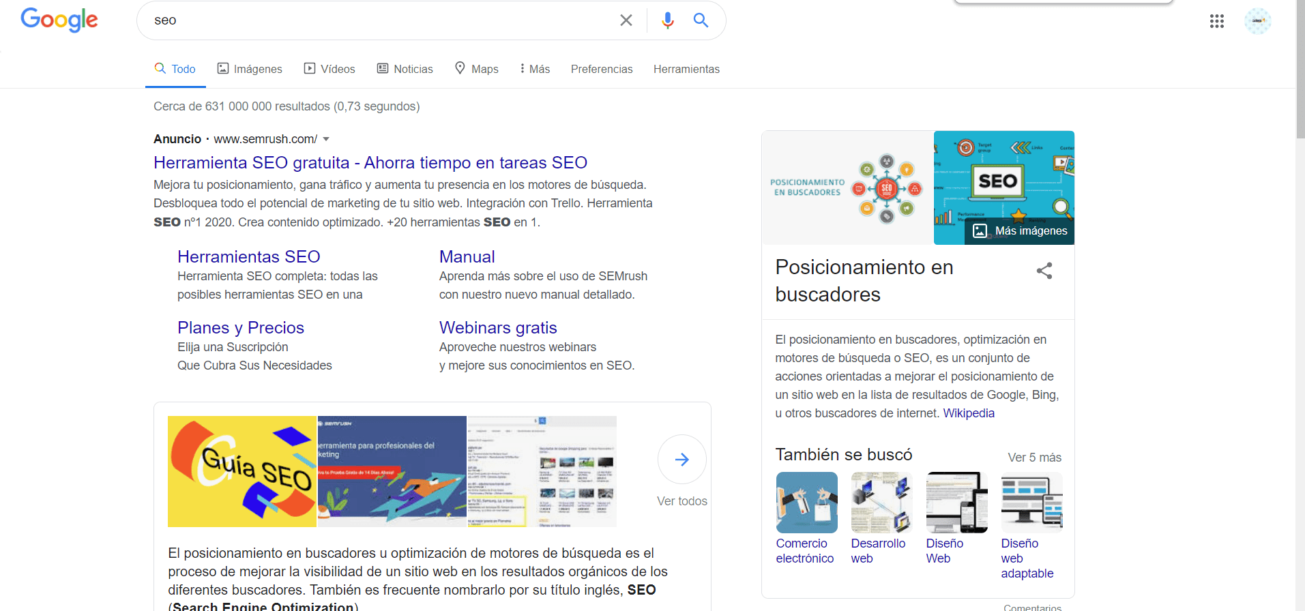The width and height of the screenshot is (1305, 611).
Task: Open the account profile avatar
Action: [x=1257, y=21]
